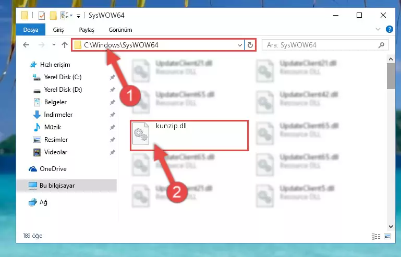Expand the ribbon using the chevron

tap(378, 29)
